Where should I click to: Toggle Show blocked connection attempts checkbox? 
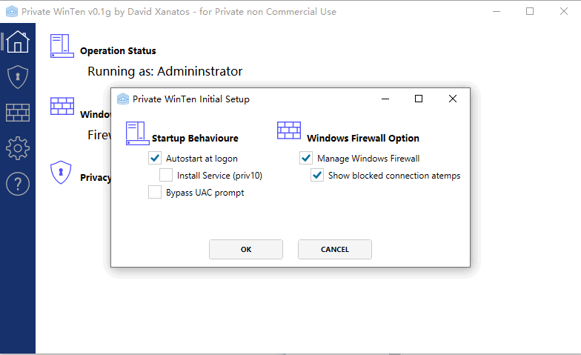(317, 176)
